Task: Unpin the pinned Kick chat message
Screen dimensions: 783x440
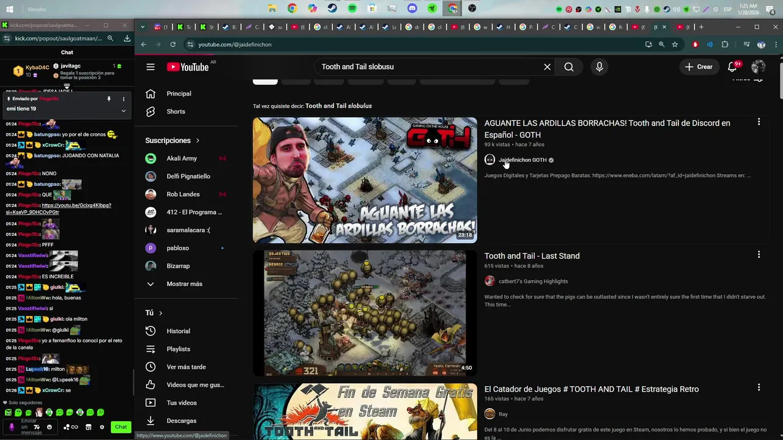Action: pyautogui.click(x=109, y=99)
